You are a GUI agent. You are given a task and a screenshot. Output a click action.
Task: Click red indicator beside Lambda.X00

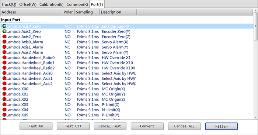coord(4,89)
